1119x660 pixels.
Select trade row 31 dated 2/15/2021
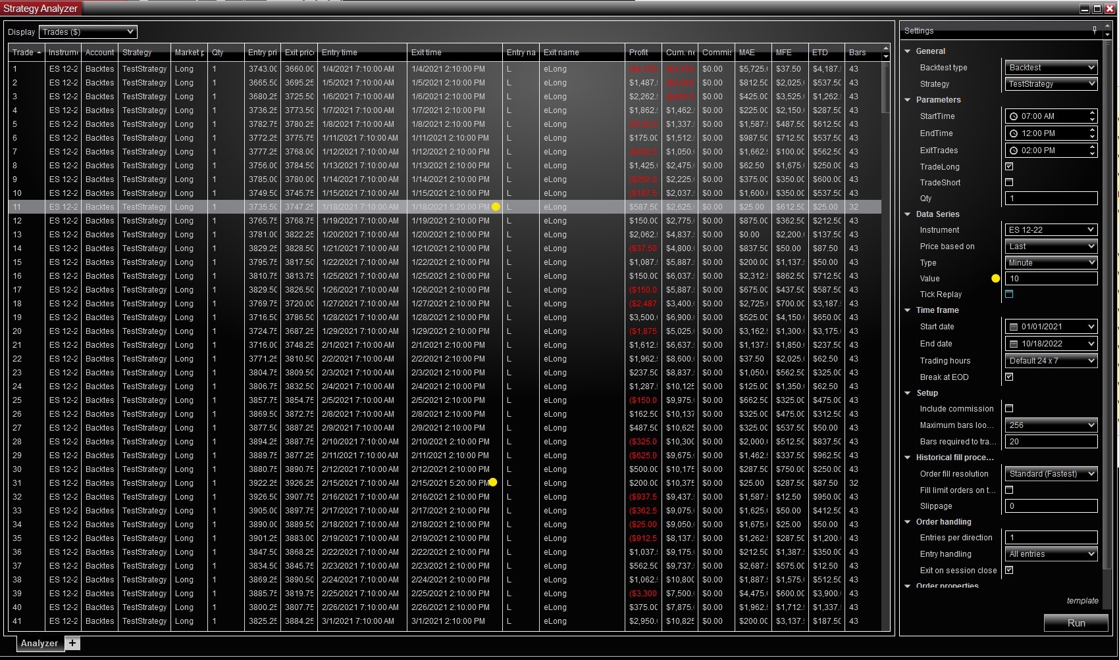445,483
